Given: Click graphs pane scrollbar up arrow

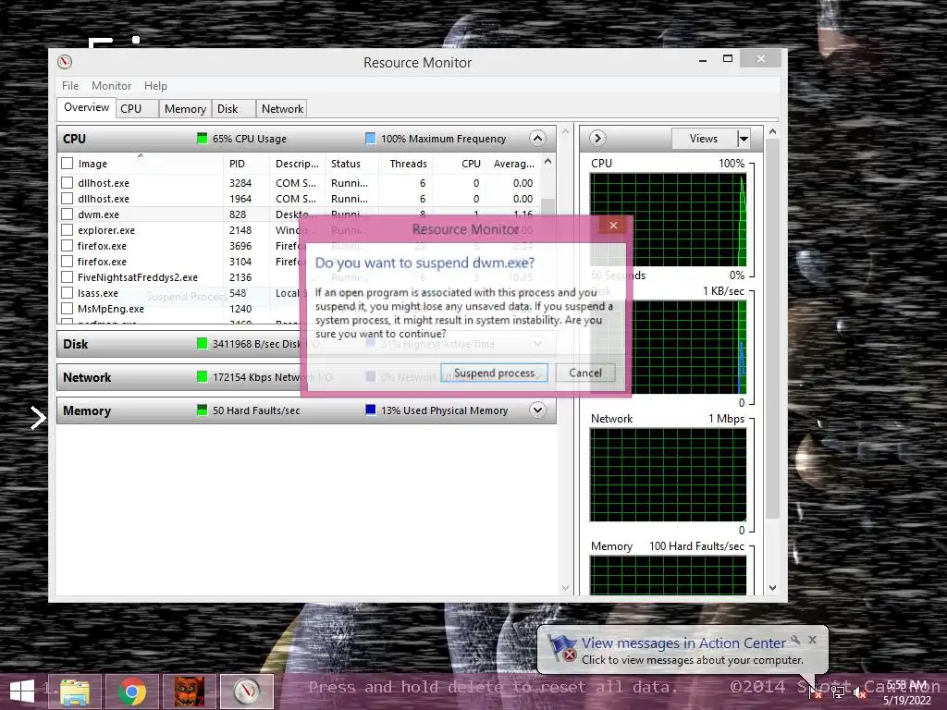Looking at the screenshot, I should coord(772,131).
